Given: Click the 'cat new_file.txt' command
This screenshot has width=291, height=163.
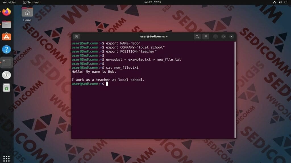Looking at the screenshot, I should coord(122,68).
